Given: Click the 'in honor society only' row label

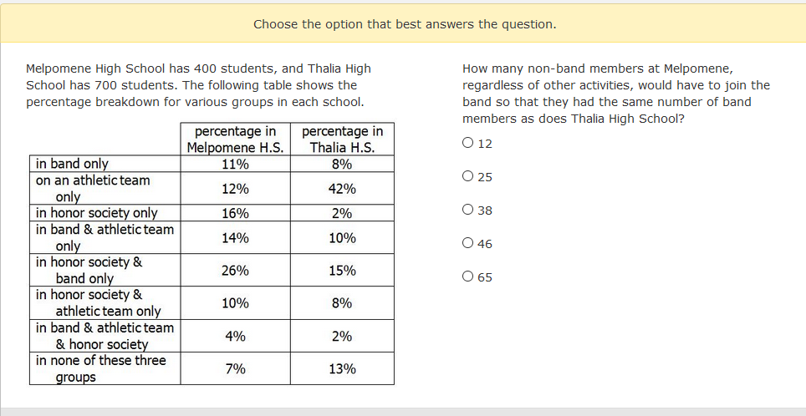Looking at the screenshot, I should 96,213.
